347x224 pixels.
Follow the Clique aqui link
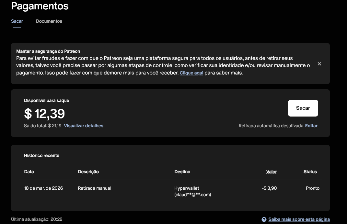pos(191,73)
